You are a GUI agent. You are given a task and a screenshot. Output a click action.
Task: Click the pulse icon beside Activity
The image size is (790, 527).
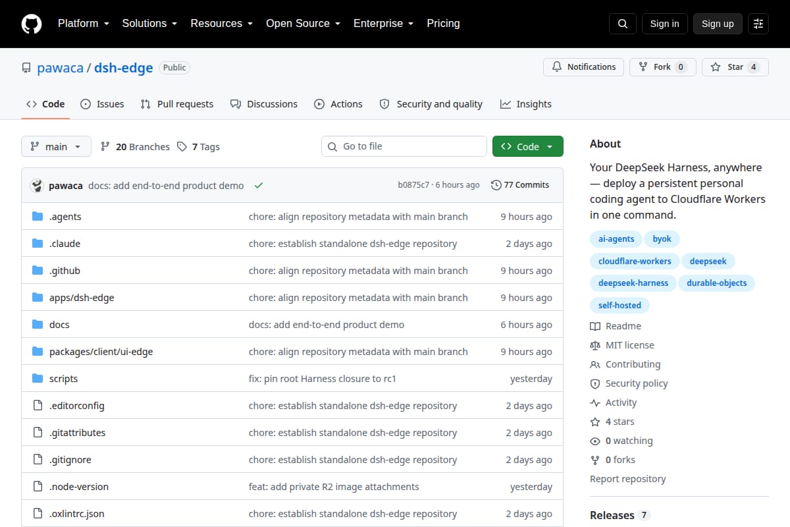tap(595, 402)
